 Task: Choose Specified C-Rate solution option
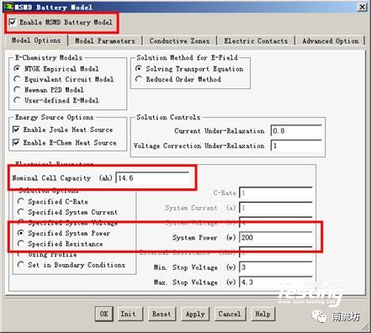click(21, 201)
